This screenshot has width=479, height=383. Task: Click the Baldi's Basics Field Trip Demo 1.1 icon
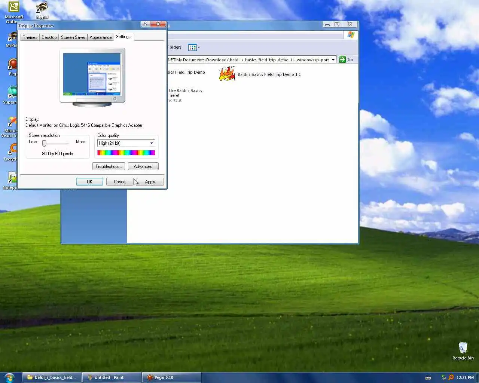tap(227, 74)
